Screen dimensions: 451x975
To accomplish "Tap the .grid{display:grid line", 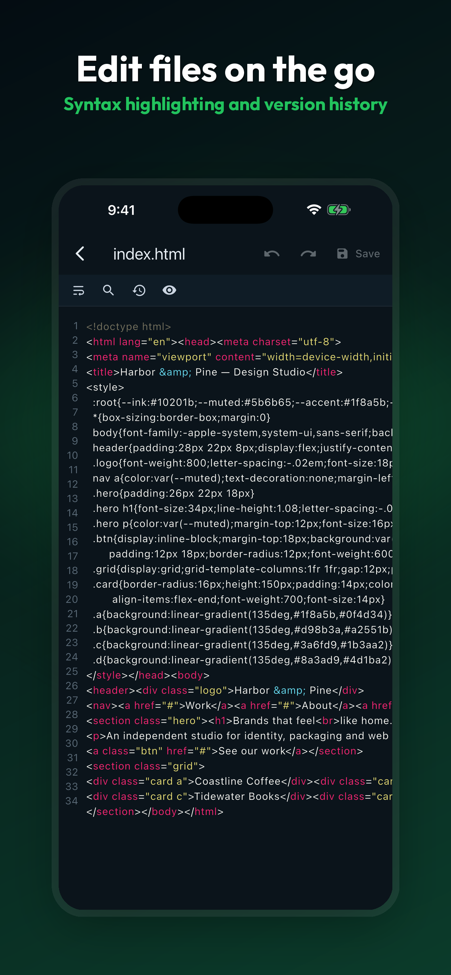I will click(x=242, y=569).
